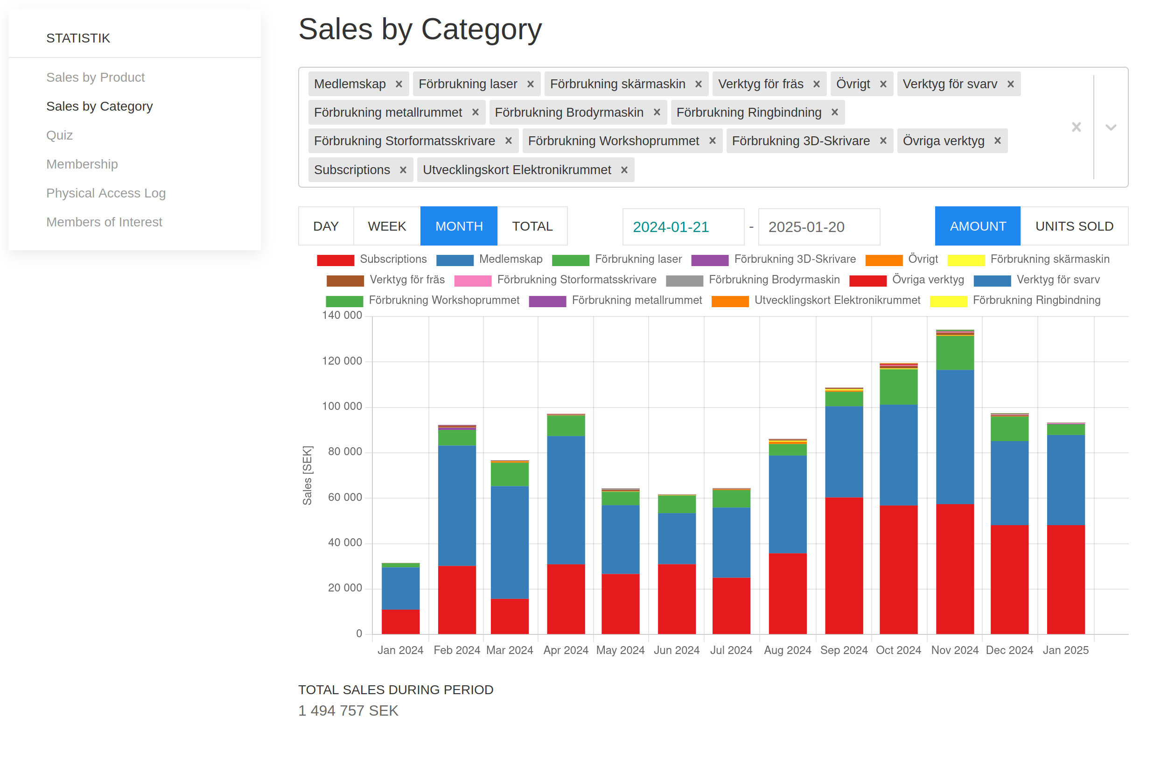This screenshot has width=1154, height=781.
Task: Remove the Övrigt category chip
Action: tap(882, 84)
